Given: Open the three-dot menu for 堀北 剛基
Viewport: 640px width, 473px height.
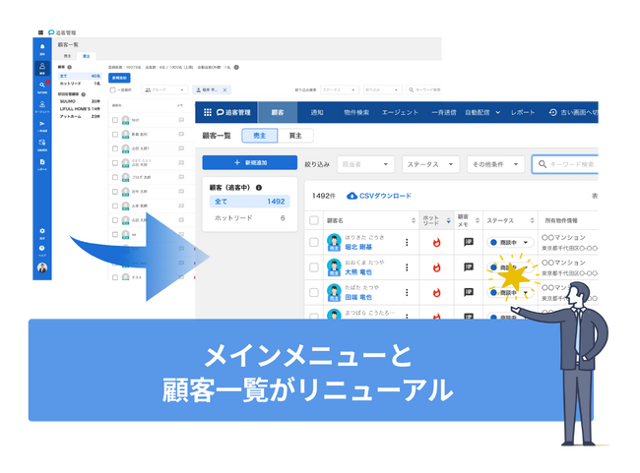Looking at the screenshot, I should click(x=407, y=242).
